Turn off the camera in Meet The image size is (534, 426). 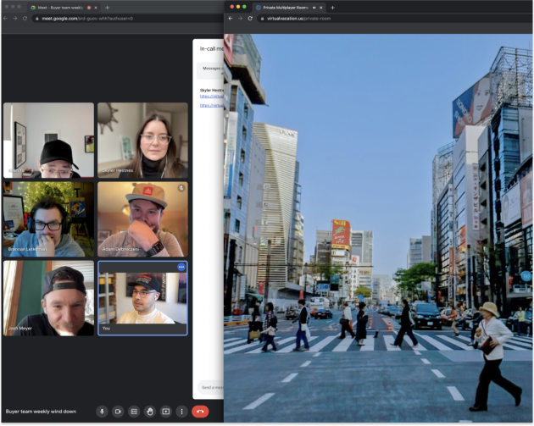[x=118, y=412]
